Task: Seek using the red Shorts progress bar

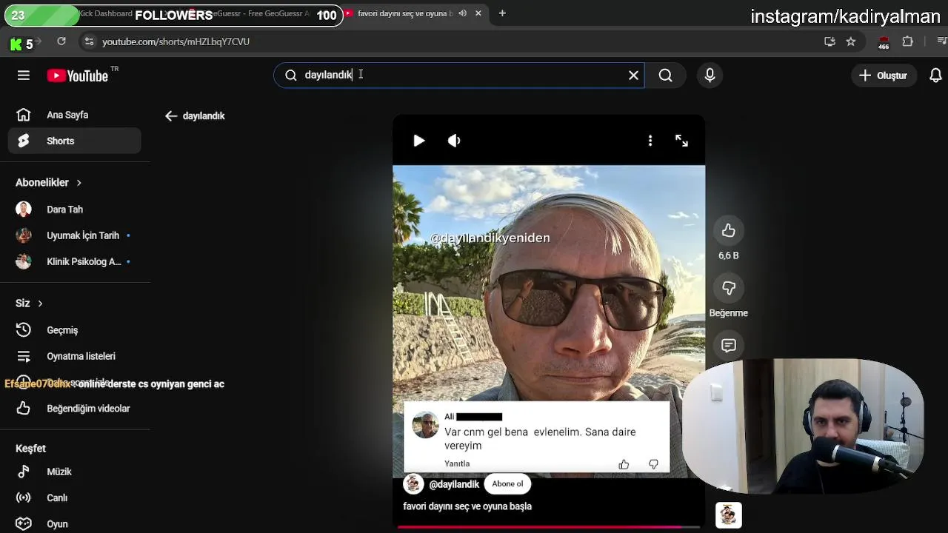Action: click(x=549, y=527)
